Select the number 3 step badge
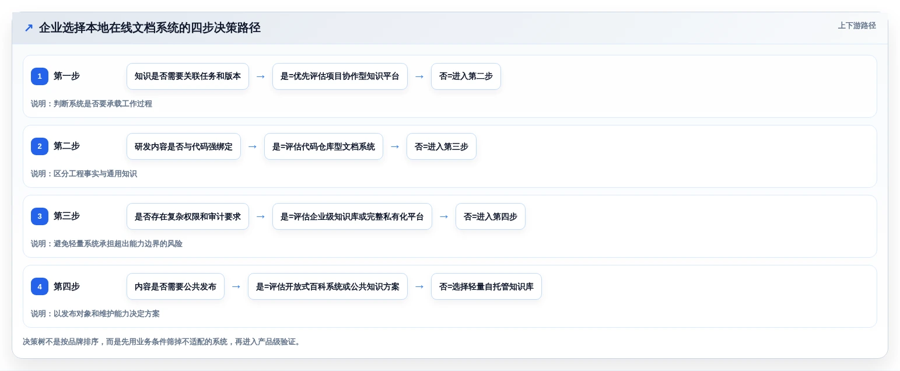 tap(40, 216)
